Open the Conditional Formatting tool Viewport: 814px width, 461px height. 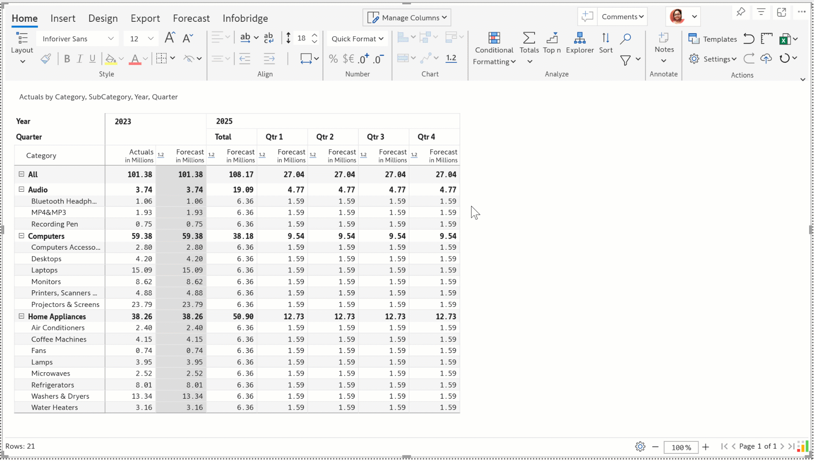tap(494, 38)
